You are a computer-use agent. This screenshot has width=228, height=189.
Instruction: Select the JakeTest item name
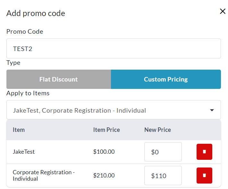(x=24, y=152)
